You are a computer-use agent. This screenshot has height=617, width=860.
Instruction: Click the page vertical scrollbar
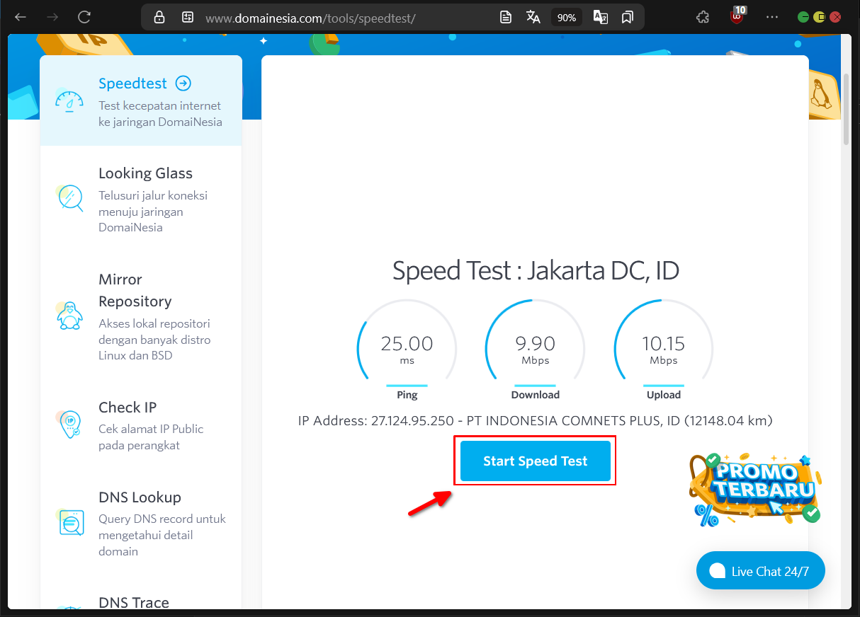847,108
